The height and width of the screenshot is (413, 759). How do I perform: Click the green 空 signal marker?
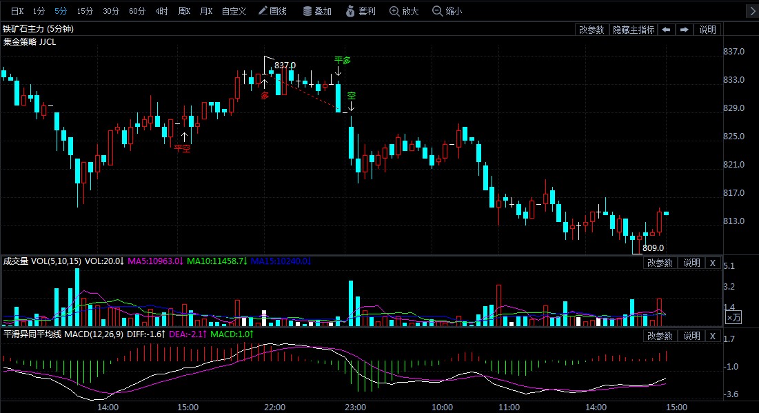coord(352,96)
